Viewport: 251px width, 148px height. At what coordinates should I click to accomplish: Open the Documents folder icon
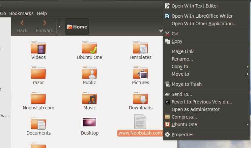tap(38, 123)
